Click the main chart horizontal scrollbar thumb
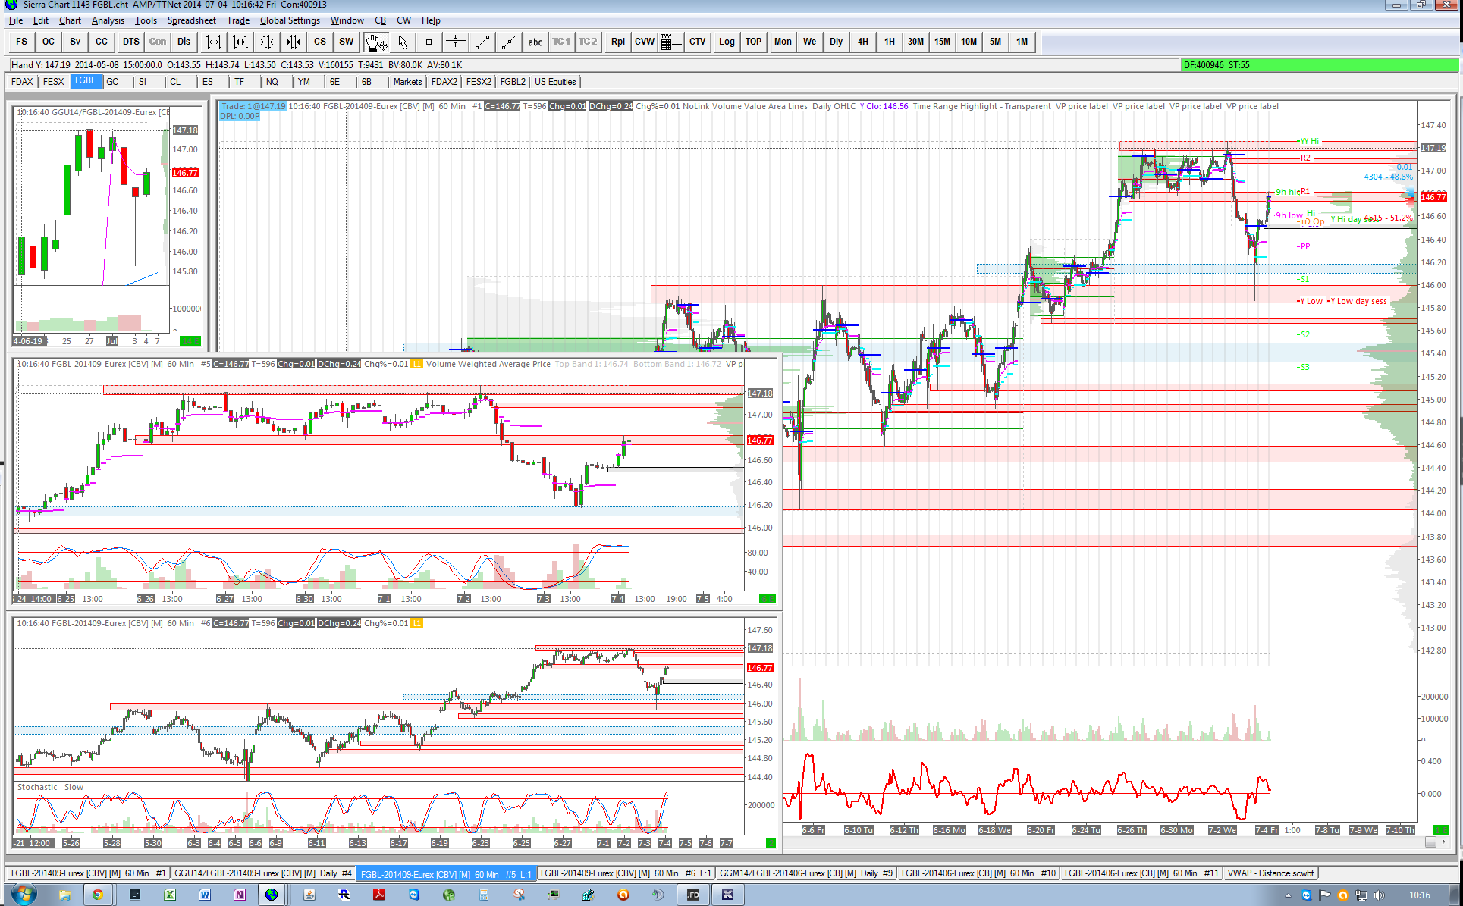Screen dimensions: 1463x906 pyautogui.click(x=1430, y=842)
